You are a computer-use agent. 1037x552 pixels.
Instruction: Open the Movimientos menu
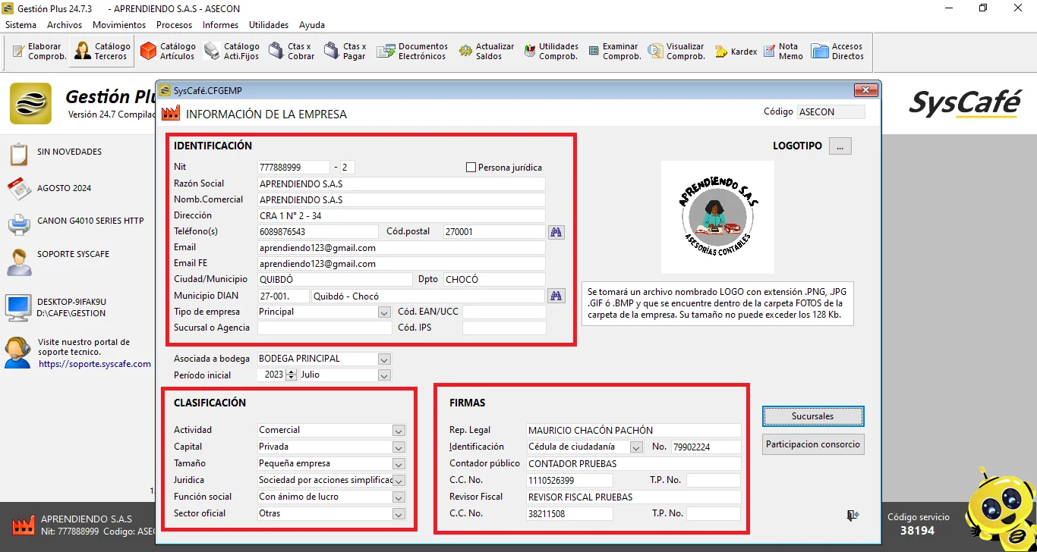[119, 25]
